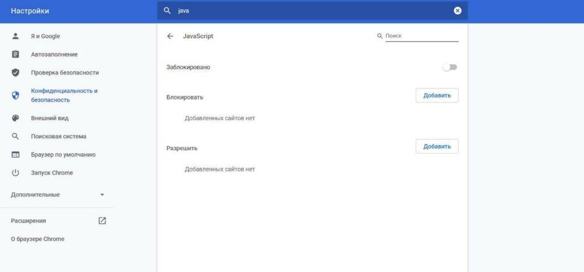Click the power icon for Запуск Chrome
584x272 pixels.
15,173
